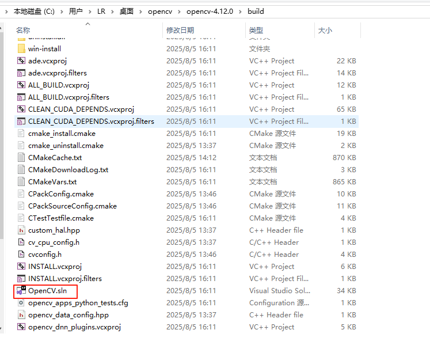Click the OpenCV.sln Visual Studio icon

pos(21,291)
